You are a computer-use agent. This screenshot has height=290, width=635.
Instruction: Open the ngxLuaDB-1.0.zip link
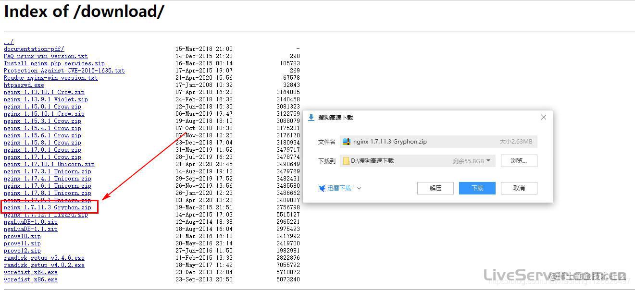click(30, 221)
